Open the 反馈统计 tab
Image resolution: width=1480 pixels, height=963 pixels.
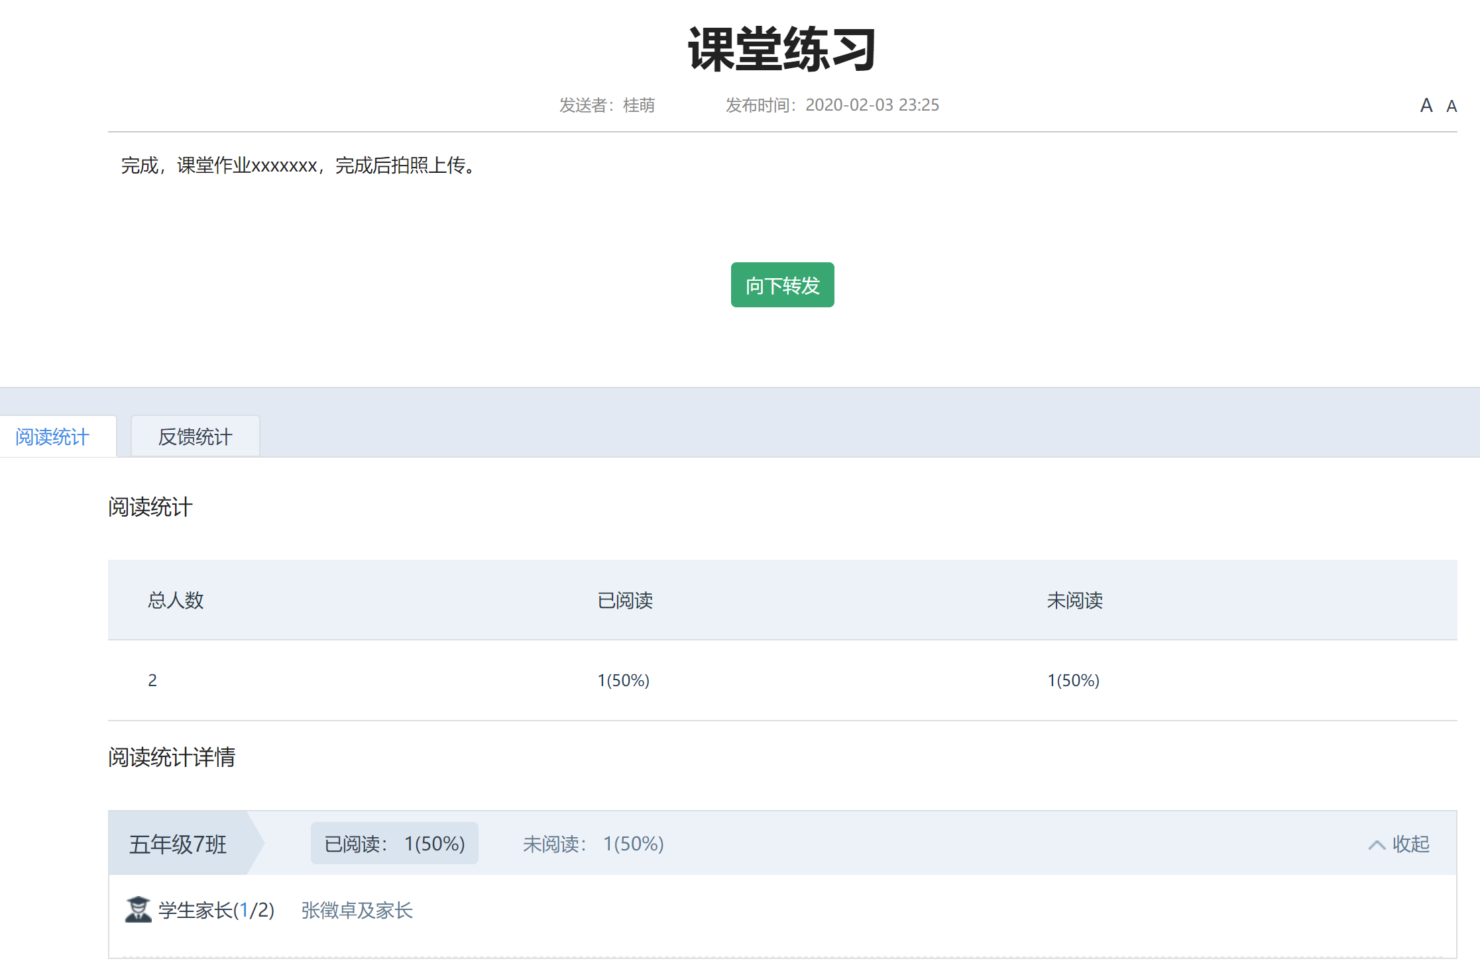pyautogui.click(x=195, y=436)
